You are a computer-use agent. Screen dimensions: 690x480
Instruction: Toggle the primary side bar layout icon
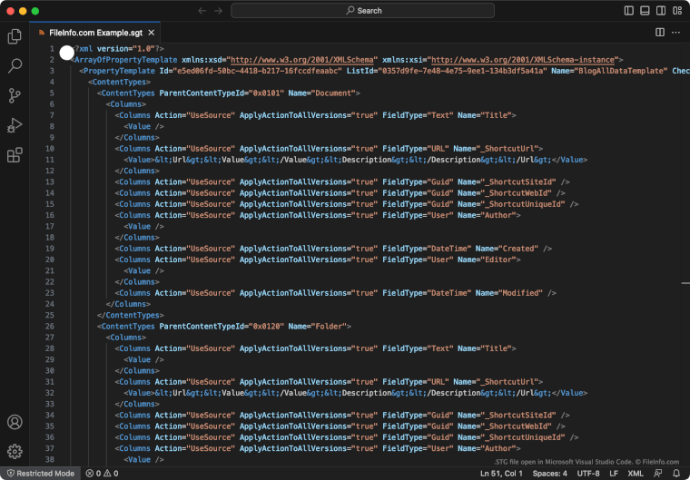tap(629, 11)
